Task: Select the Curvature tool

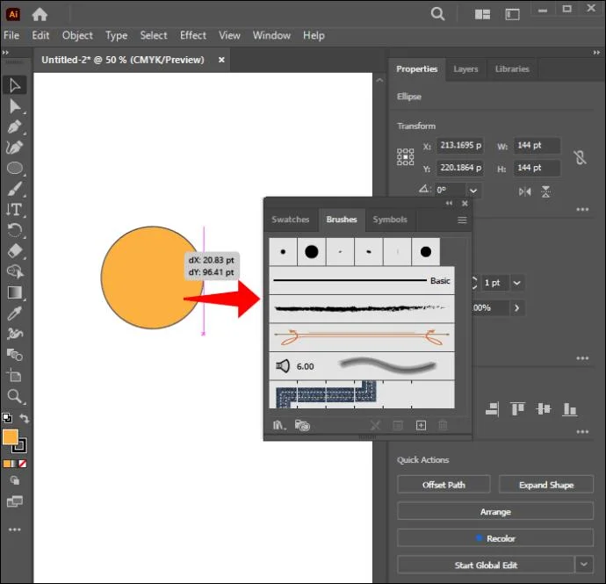Action: [15, 148]
